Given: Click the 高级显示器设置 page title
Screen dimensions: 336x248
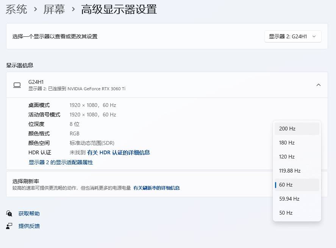Looking at the screenshot, I should [x=119, y=9].
